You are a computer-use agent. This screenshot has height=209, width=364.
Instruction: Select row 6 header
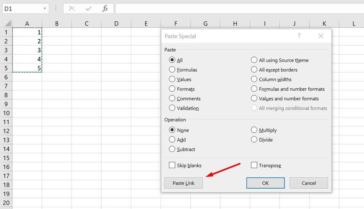[6, 77]
